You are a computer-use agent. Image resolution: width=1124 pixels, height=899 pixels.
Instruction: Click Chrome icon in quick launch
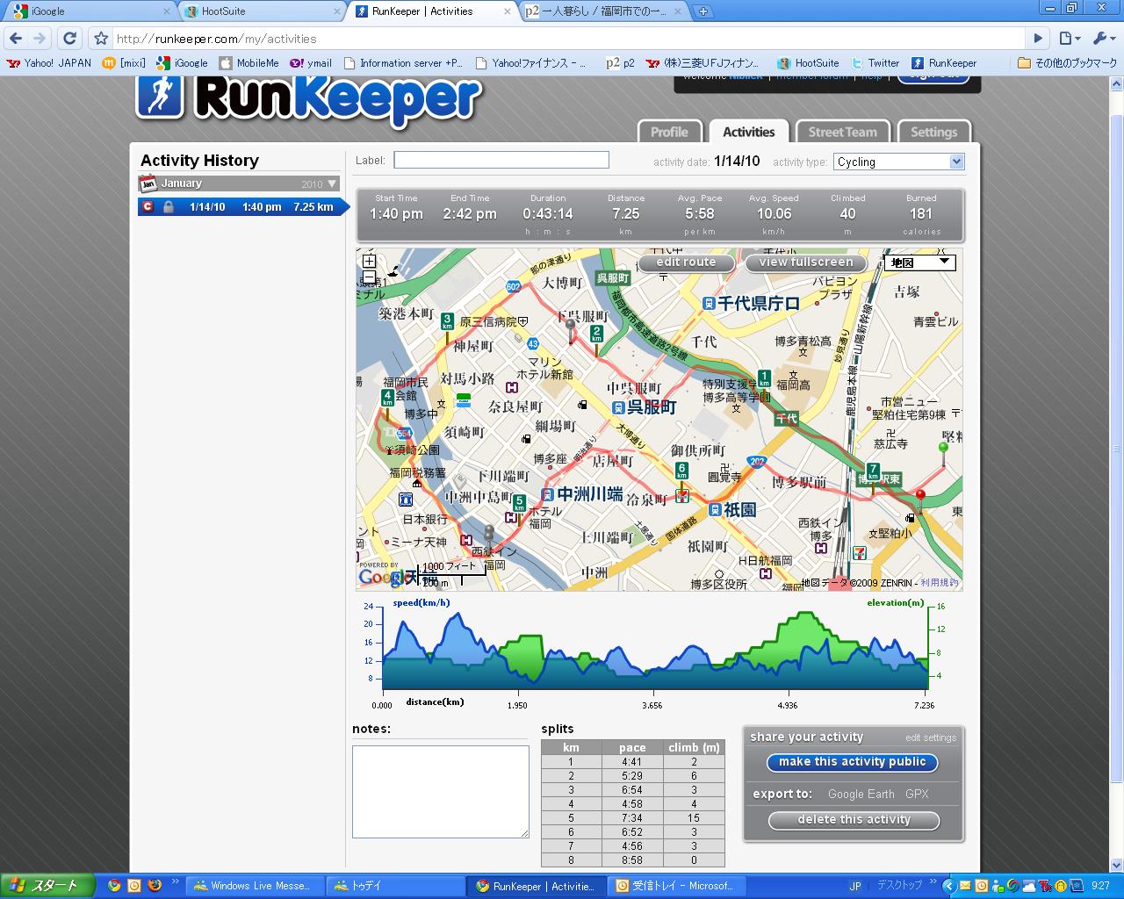click(x=114, y=885)
